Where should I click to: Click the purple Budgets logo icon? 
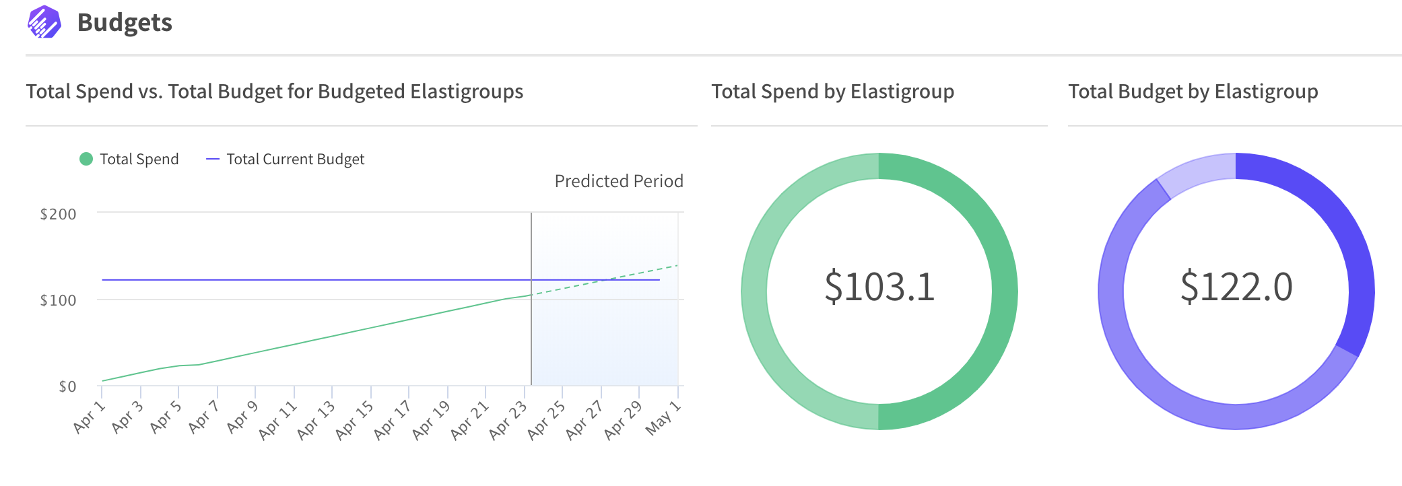(44, 22)
